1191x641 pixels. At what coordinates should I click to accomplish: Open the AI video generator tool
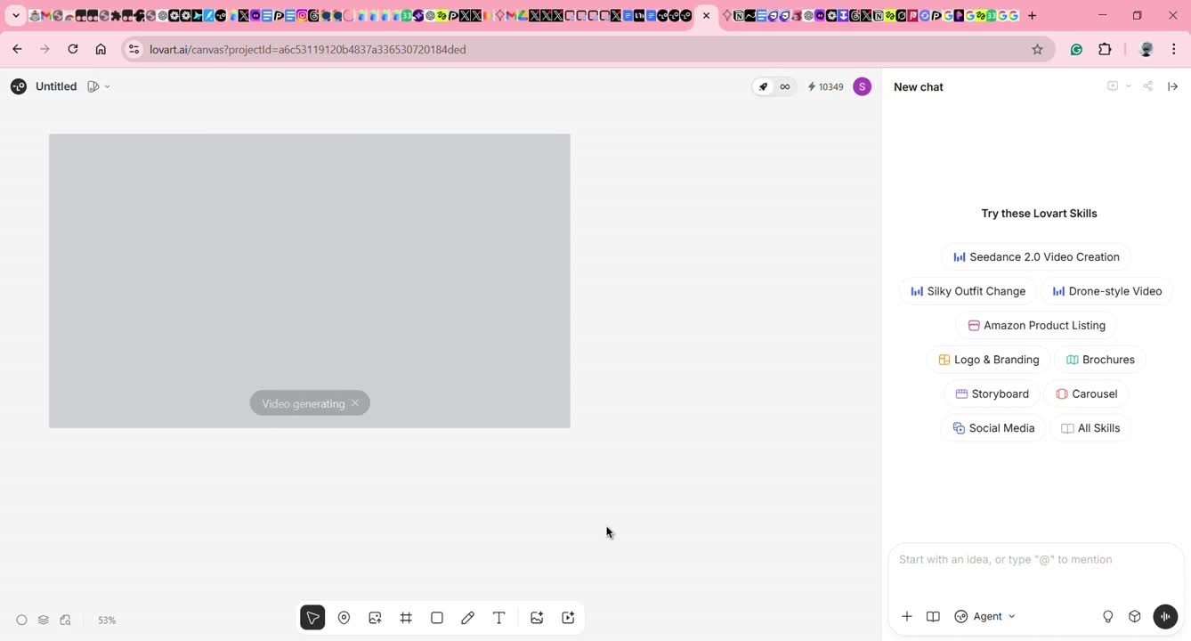point(568,618)
